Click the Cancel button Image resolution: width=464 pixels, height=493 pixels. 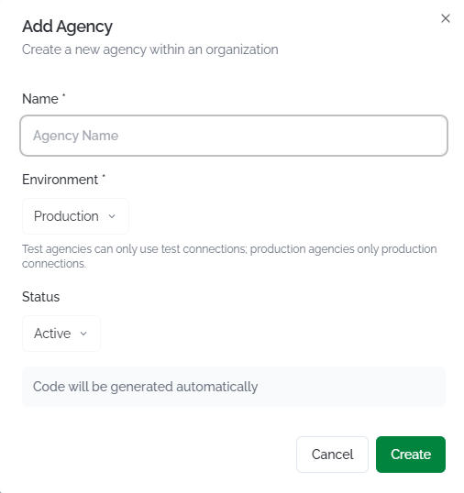coord(332,455)
